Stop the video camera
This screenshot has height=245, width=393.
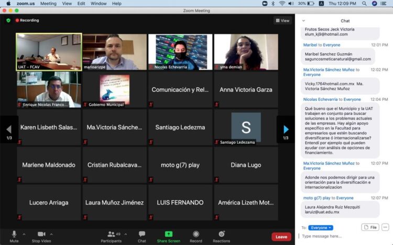click(x=41, y=237)
